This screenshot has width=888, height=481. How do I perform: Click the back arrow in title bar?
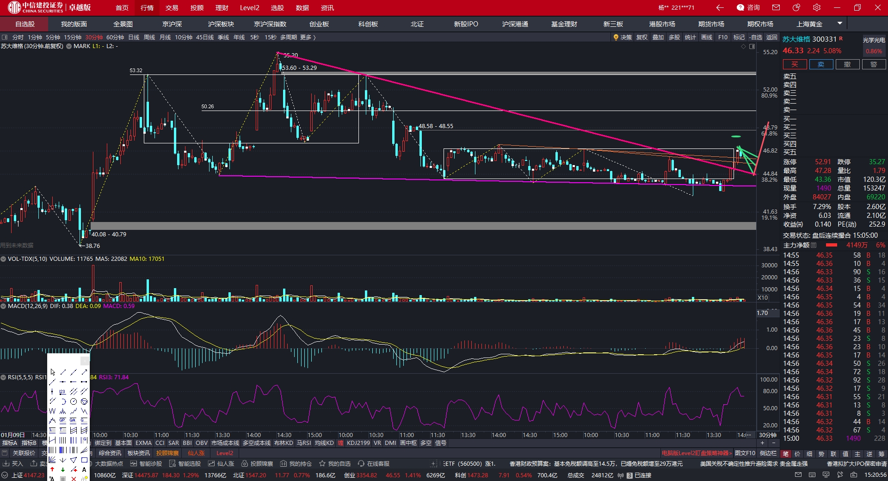pyautogui.click(x=720, y=7)
